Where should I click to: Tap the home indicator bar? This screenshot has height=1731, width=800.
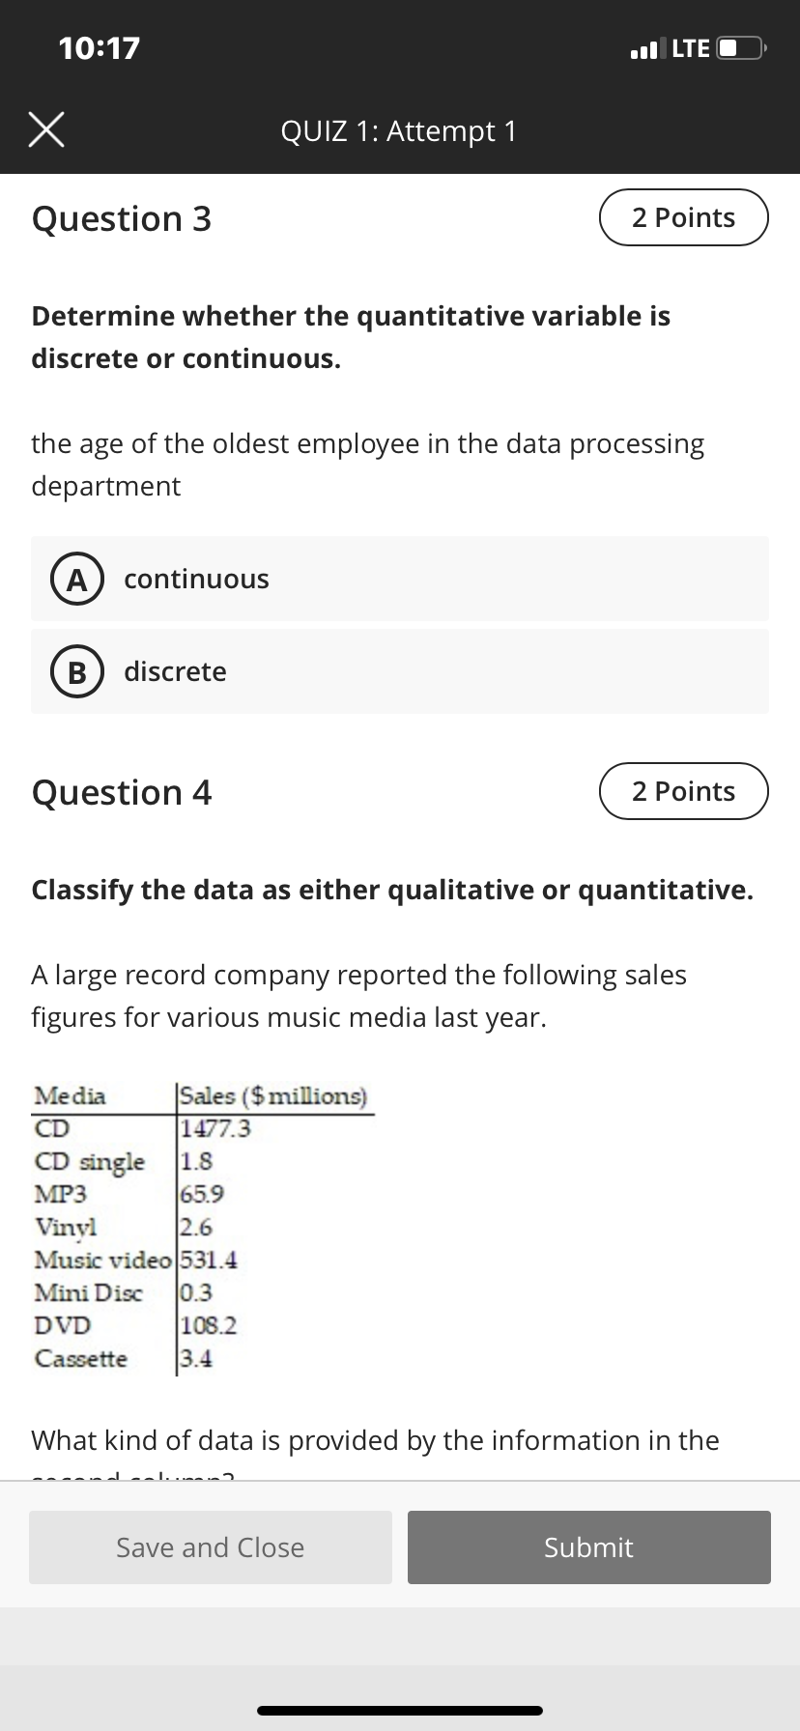click(400, 1711)
